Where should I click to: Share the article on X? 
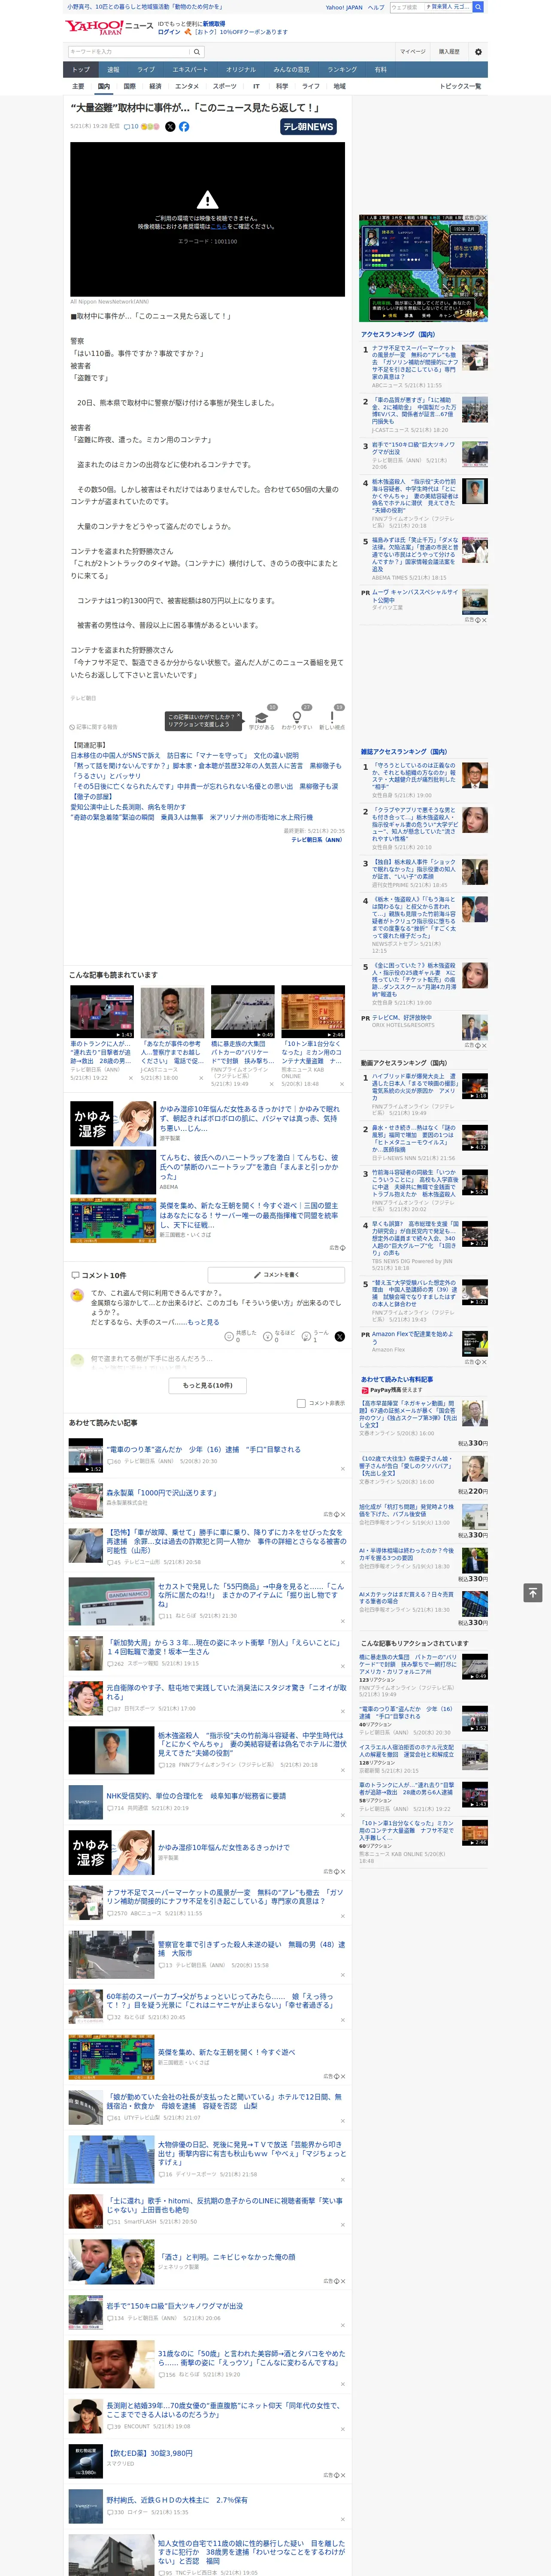point(170,127)
